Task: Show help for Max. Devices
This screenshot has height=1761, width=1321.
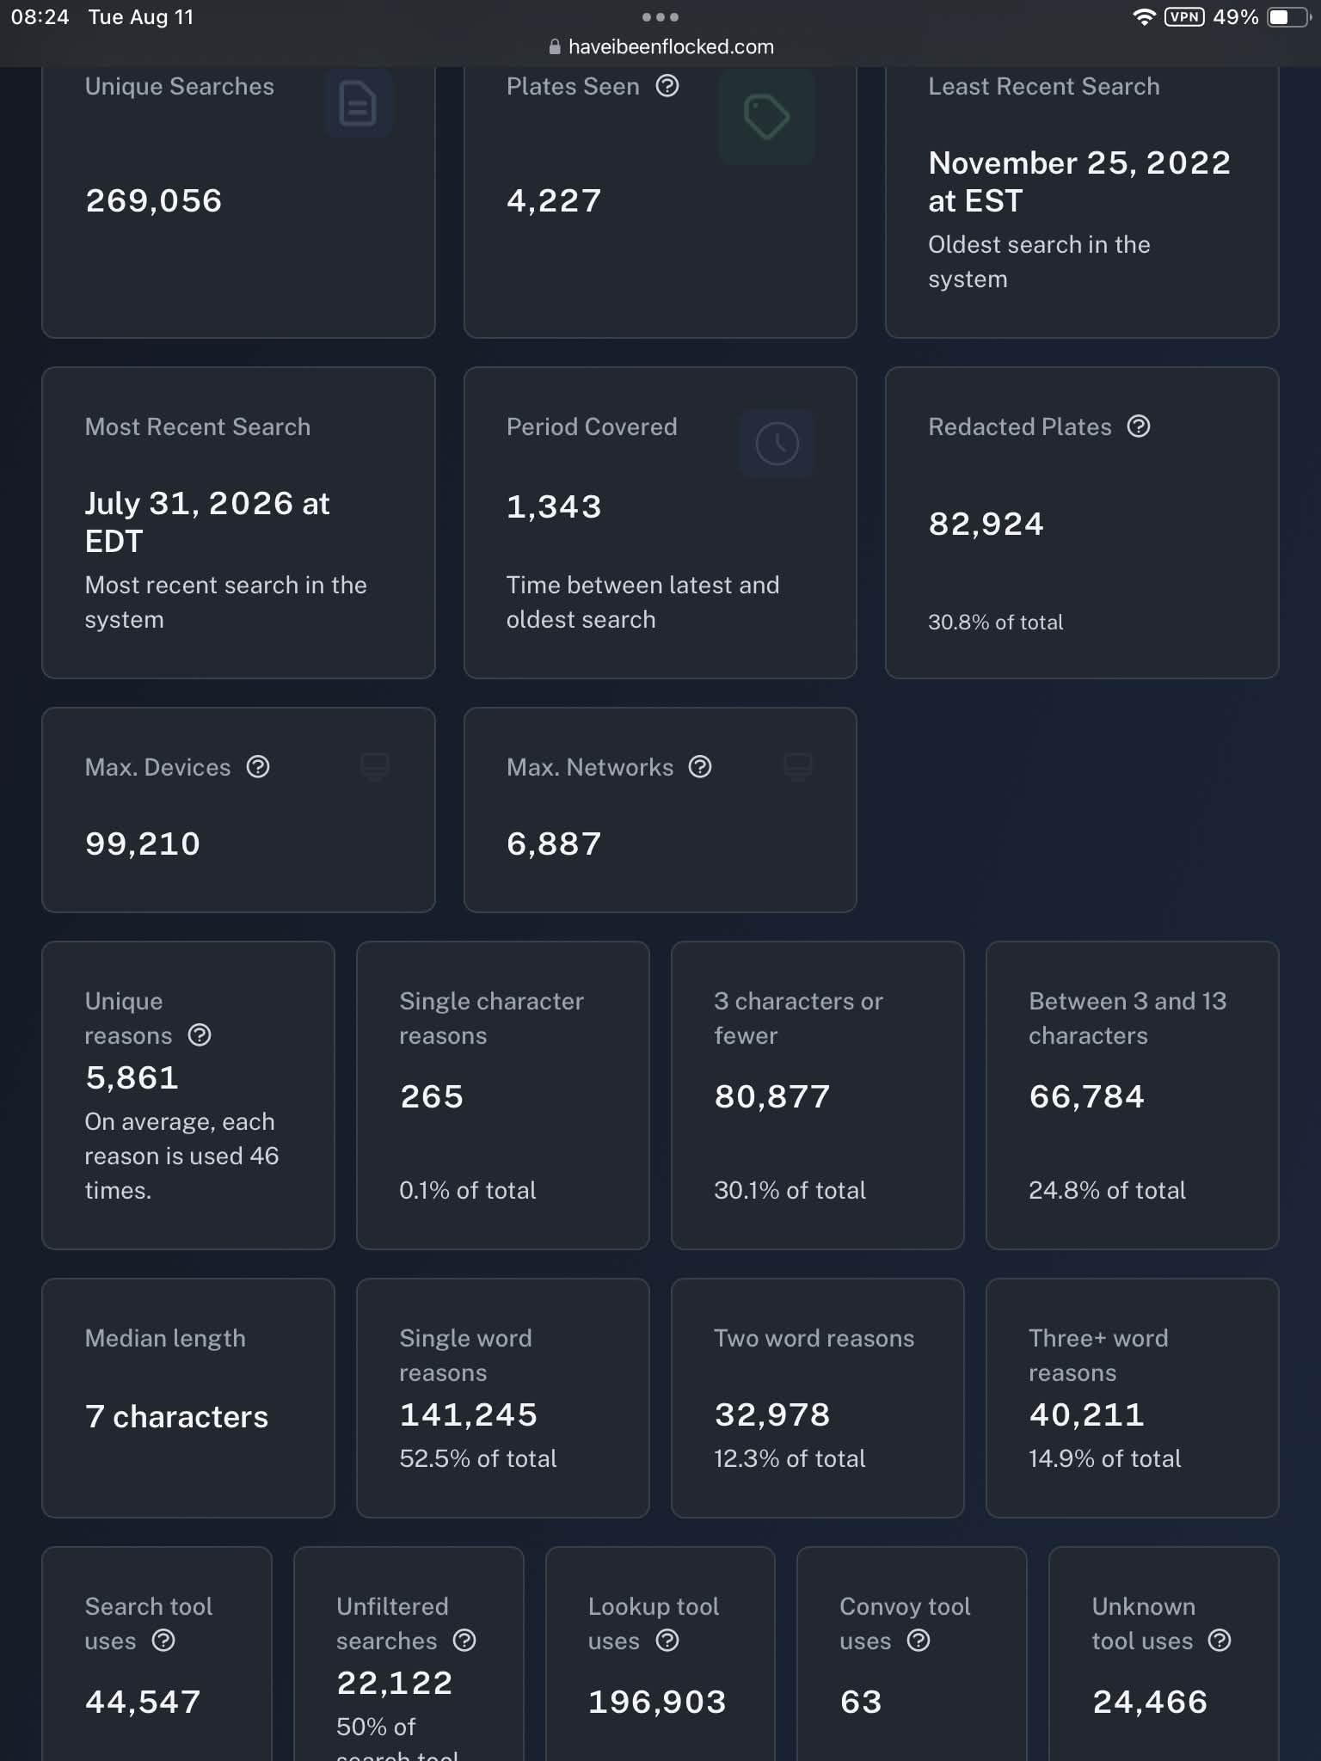Action: [x=258, y=767]
